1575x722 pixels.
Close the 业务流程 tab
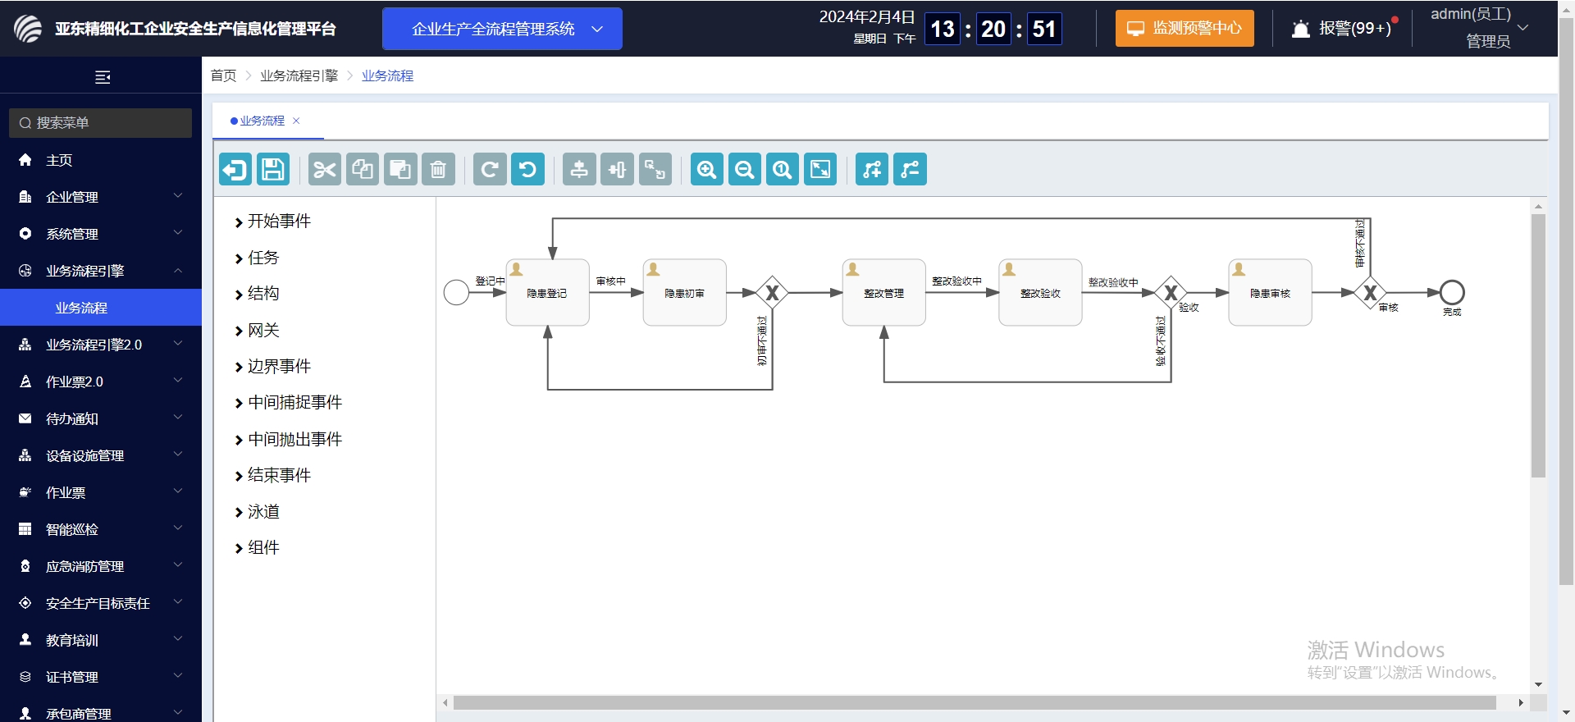[296, 121]
